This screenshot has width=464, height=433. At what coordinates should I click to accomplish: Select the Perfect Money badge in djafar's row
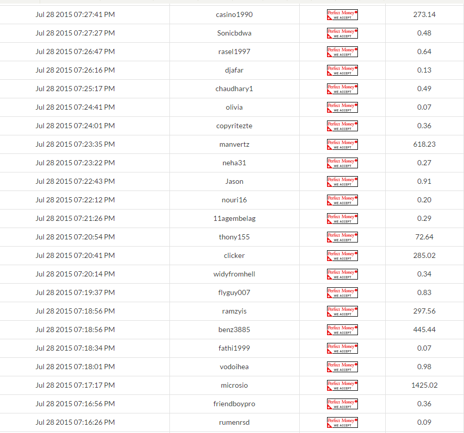(342, 70)
